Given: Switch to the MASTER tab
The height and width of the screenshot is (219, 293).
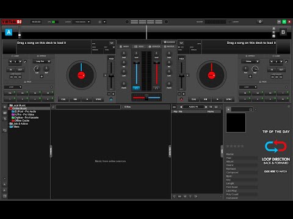Looking at the screenshot, I should coord(169,47).
